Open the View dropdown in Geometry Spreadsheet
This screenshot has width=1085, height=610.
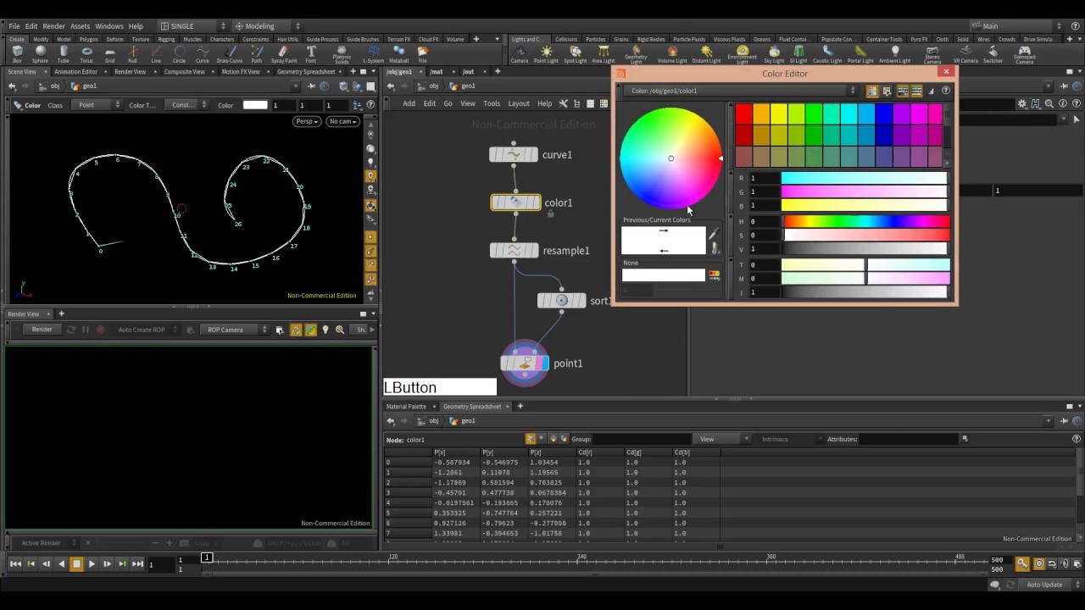(721, 439)
